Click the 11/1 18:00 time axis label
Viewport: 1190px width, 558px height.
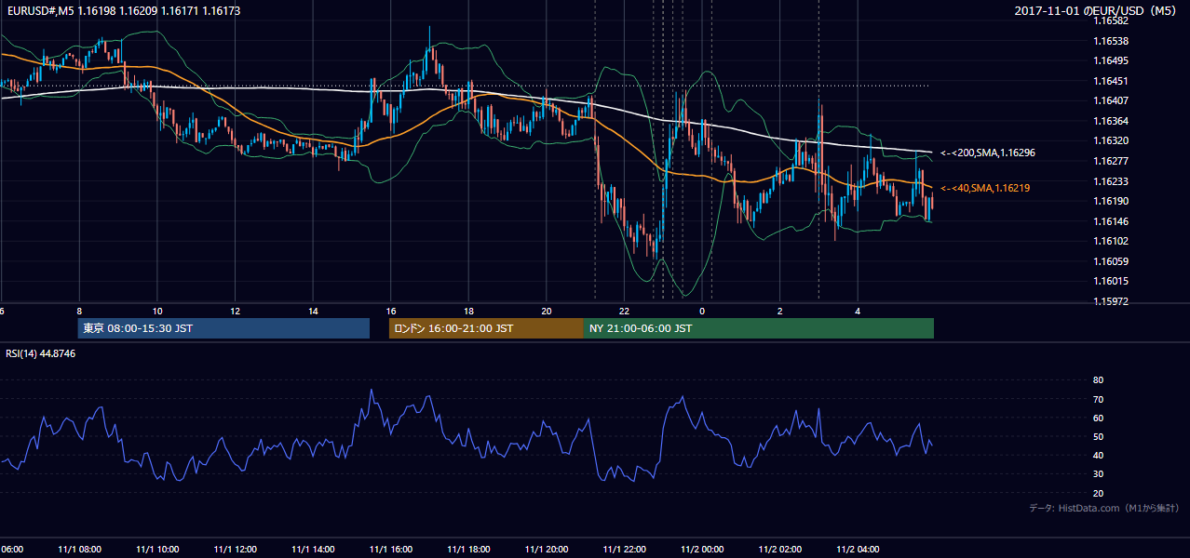pyautogui.click(x=468, y=550)
